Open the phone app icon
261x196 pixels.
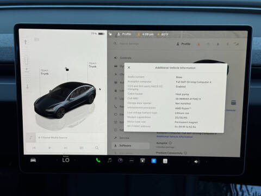(x=98, y=160)
